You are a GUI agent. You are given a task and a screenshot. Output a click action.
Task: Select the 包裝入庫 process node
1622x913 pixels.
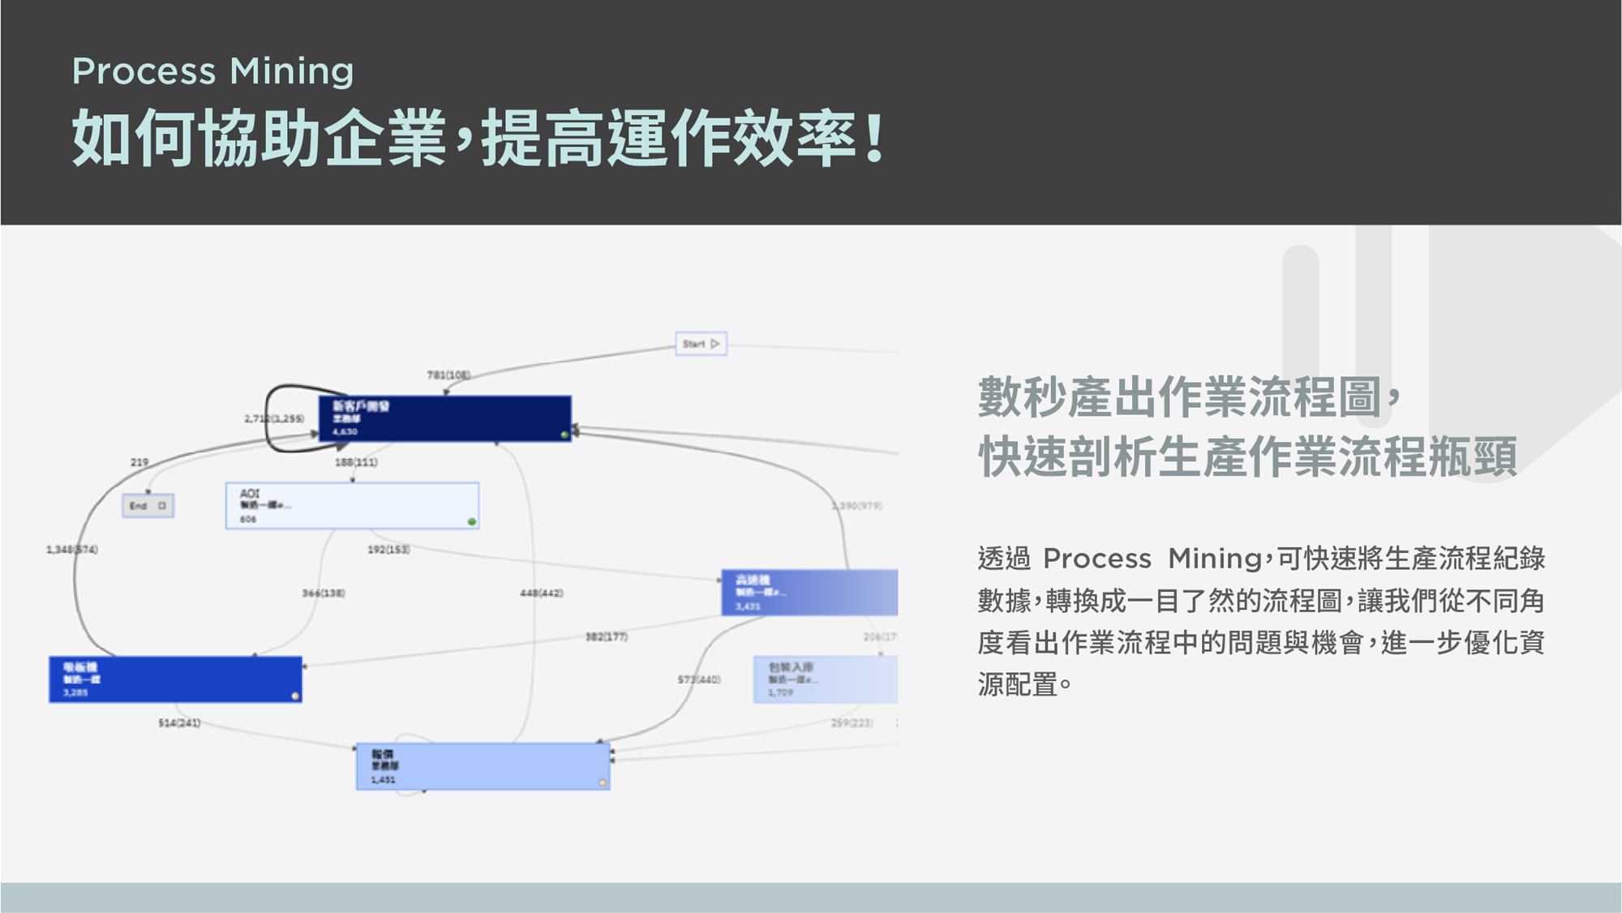[x=825, y=679]
